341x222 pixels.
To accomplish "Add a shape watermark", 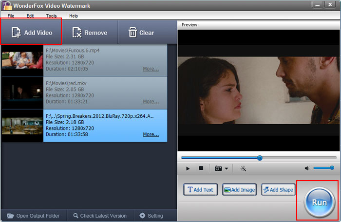I will click(278, 189).
